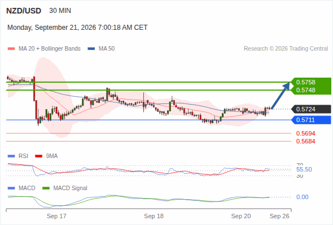Image resolution: width=333 pixels, height=225 pixels.
Task: Click the Sep 17 axis label
Action: click(56, 216)
